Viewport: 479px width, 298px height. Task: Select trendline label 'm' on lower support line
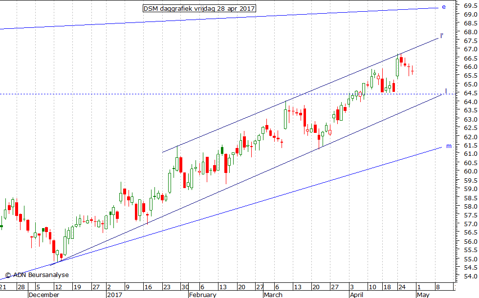coord(449,146)
